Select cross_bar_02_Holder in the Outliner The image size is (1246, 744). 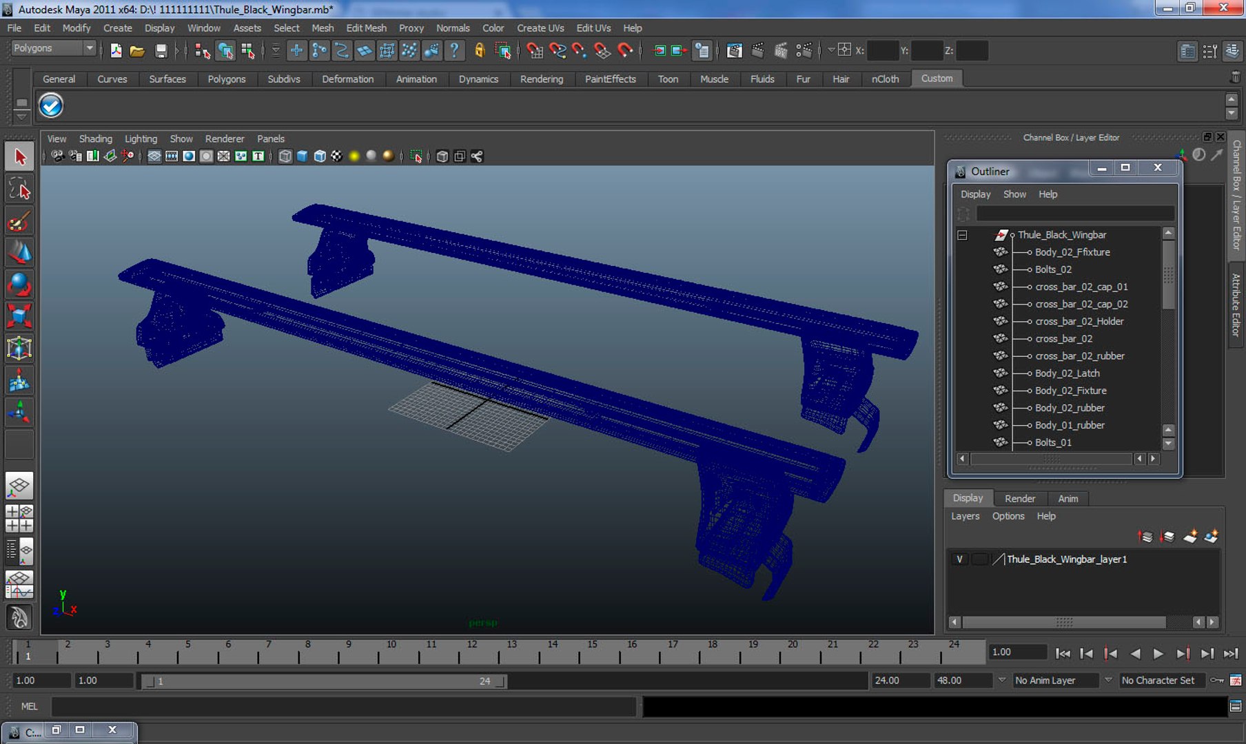[x=1079, y=321]
